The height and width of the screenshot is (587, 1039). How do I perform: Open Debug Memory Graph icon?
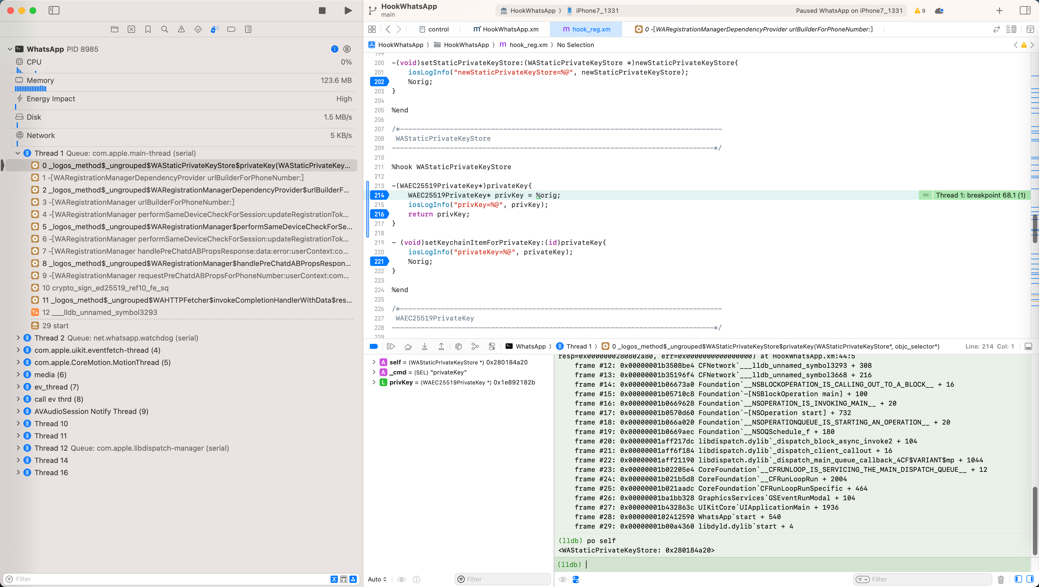pos(475,346)
